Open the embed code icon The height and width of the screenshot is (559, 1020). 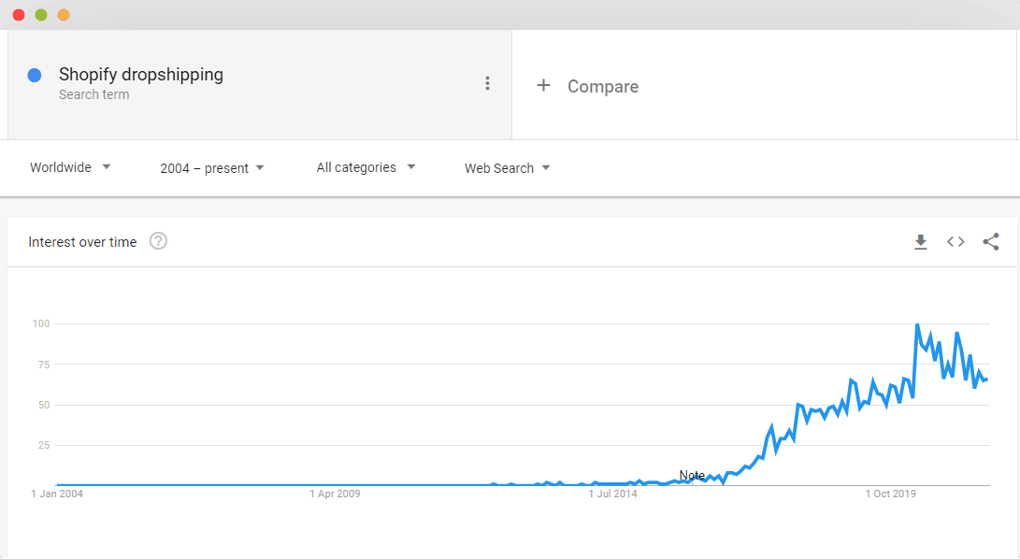point(955,242)
